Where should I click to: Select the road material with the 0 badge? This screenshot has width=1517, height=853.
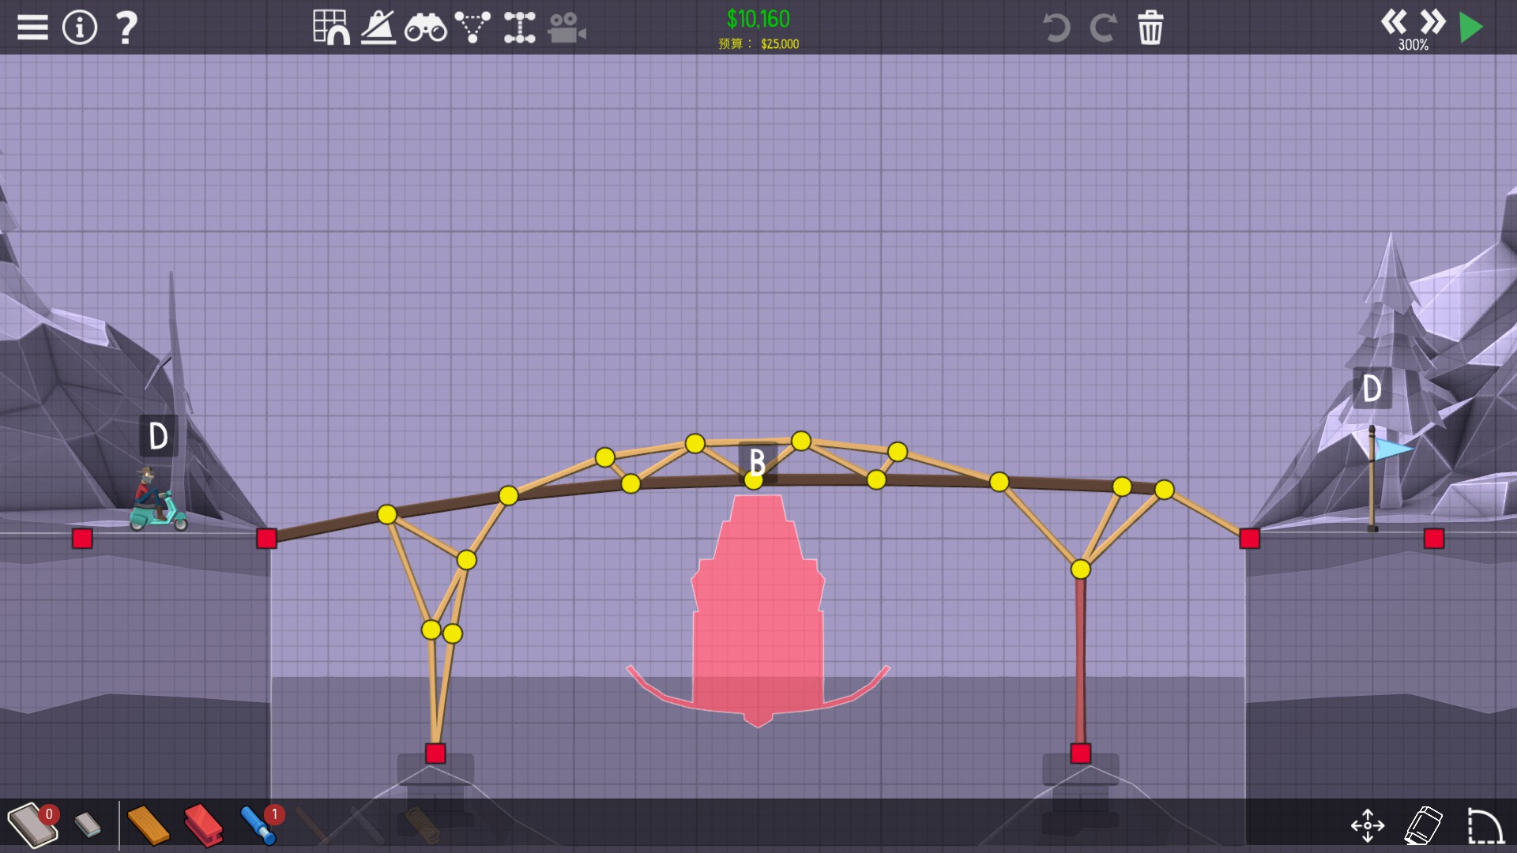[x=32, y=825]
